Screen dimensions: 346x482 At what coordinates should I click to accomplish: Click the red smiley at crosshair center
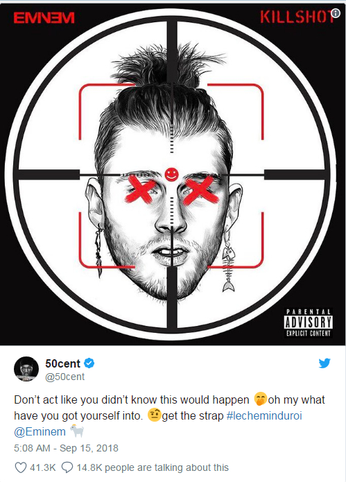coord(171,174)
